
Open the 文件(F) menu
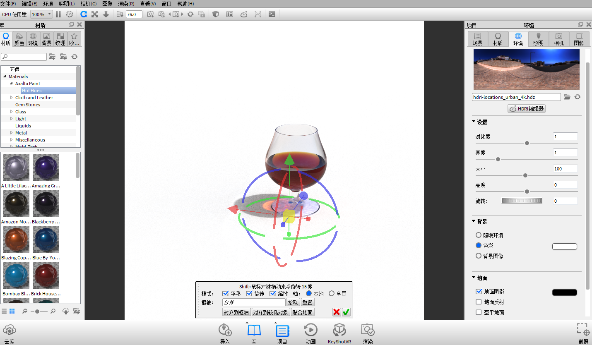pos(8,4)
